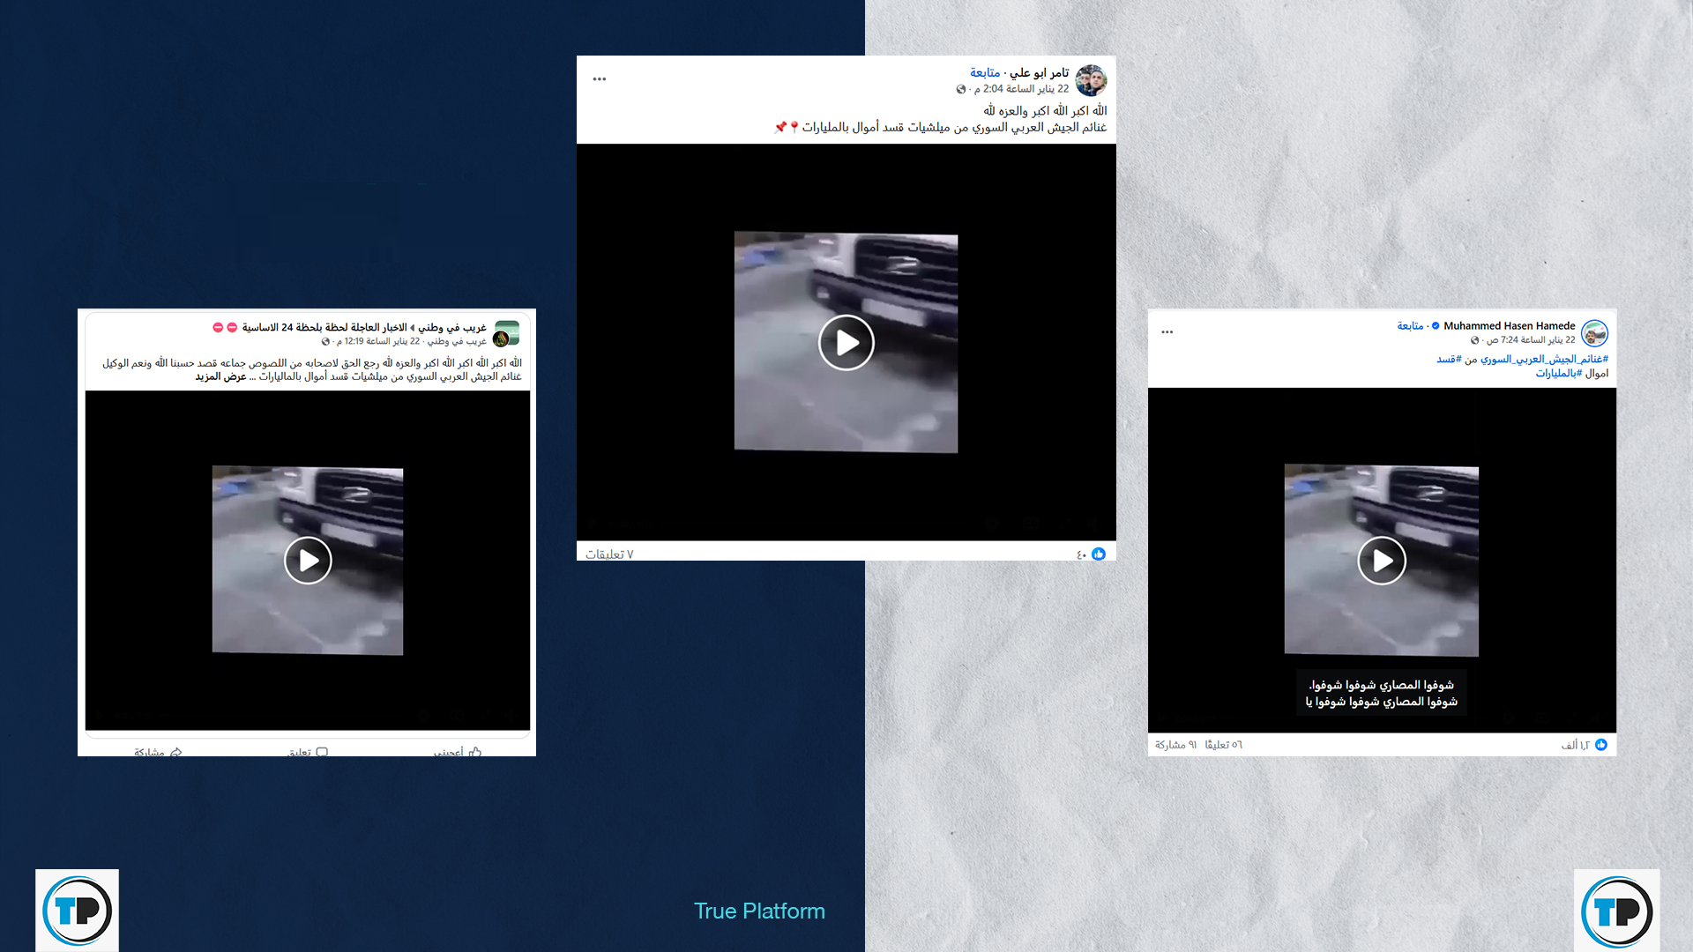Screen dimensions: 1693x952
Task: Open the center post author's profile picture
Action: [x=1091, y=80]
